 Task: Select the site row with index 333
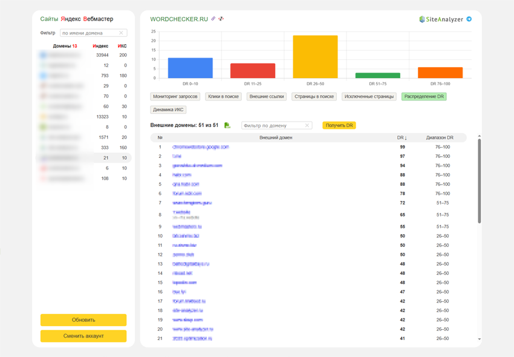(83, 148)
